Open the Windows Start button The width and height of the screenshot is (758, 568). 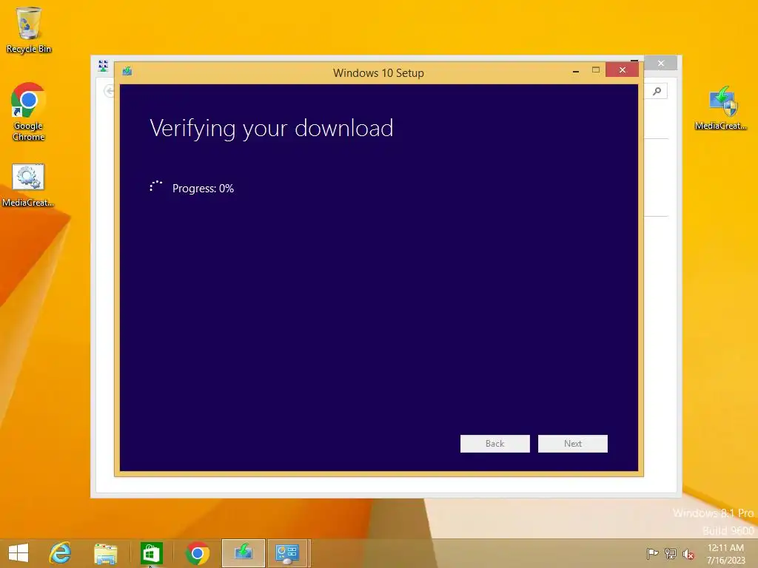(x=19, y=553)
